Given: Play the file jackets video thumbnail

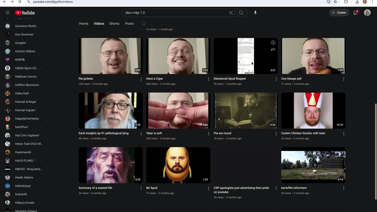Looking at the screenshot, I should (x=111, y=56).
